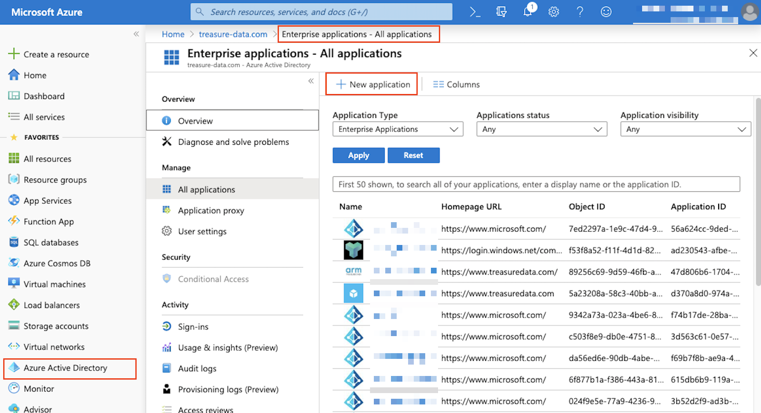Expand the Application Type dropdown
Screen dimensions: 761x413
(x=398, y=129)
